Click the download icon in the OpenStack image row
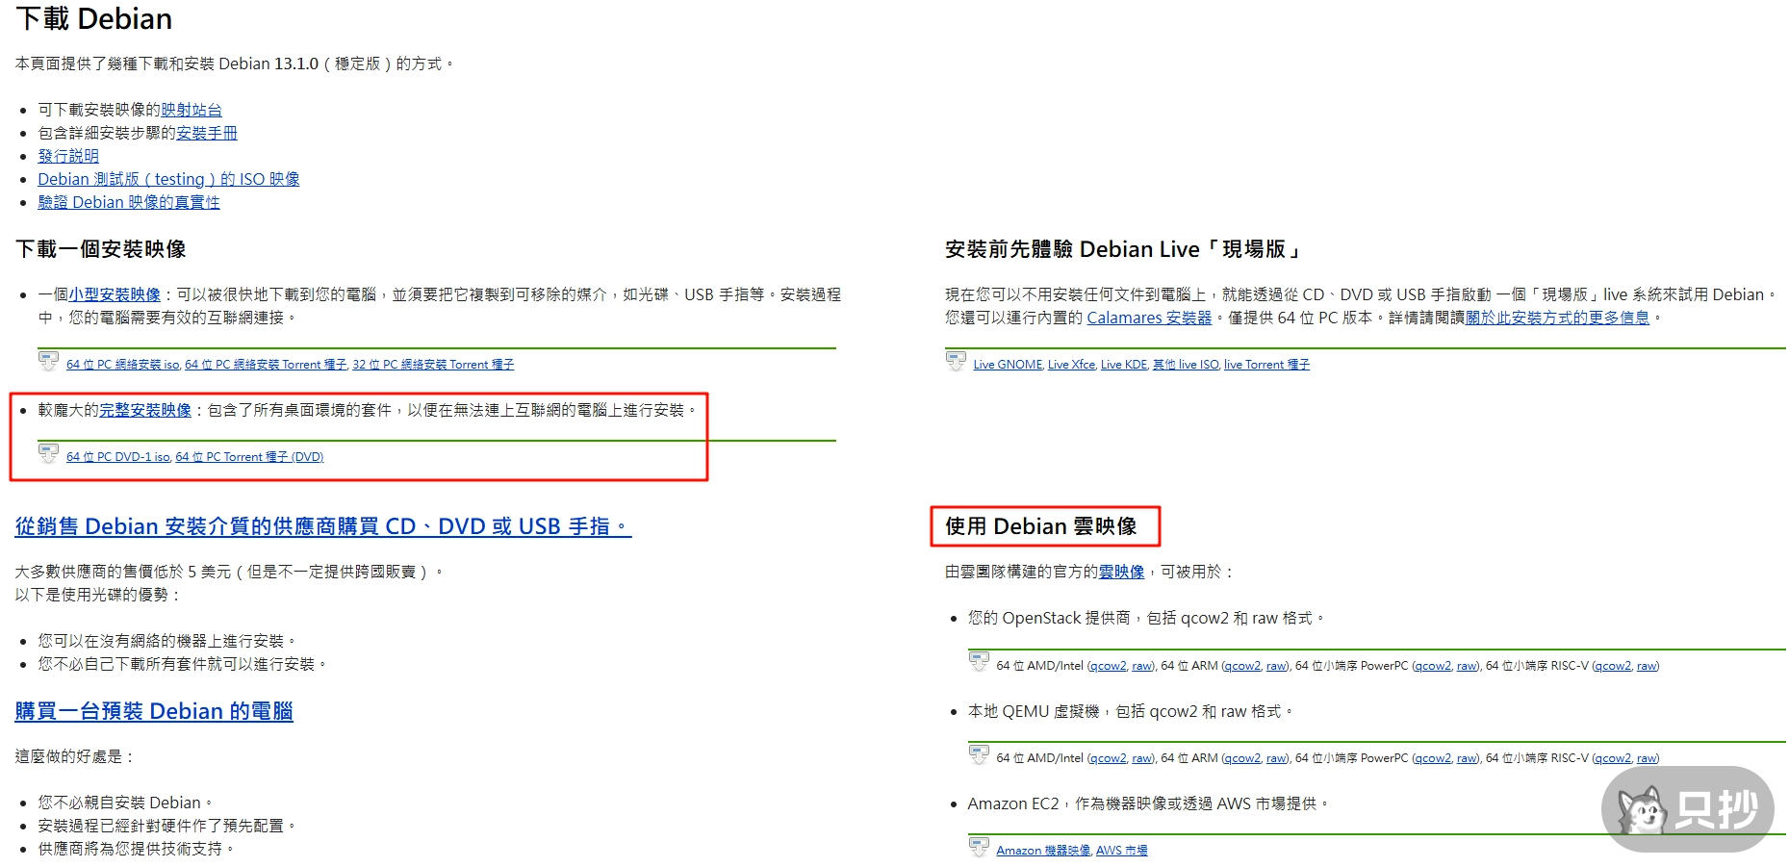1789x867 pixels. pyautogui.click(x=980, y=662)
